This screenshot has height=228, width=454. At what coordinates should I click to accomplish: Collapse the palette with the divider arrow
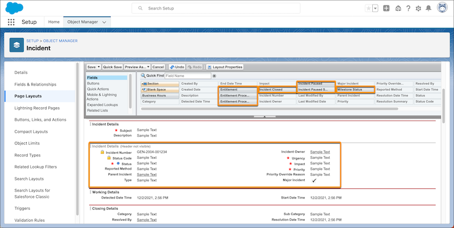click(264, 116)
